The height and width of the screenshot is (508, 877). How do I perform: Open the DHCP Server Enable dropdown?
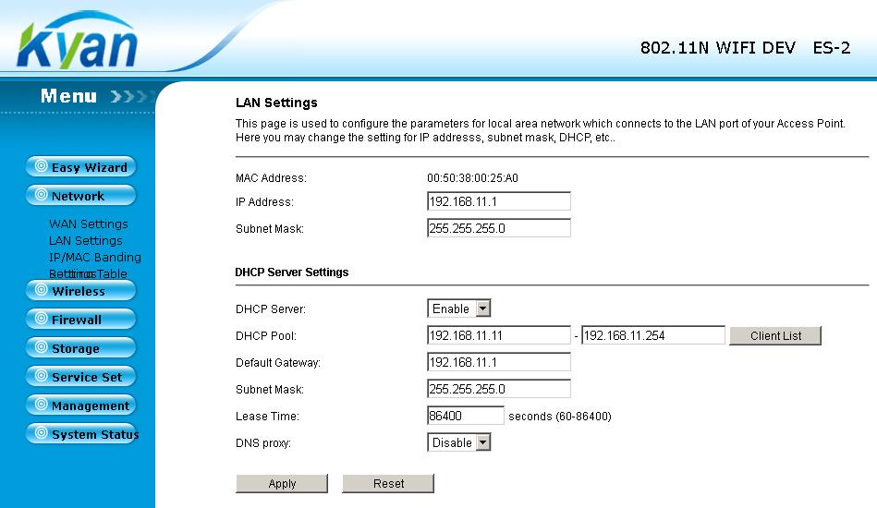click(x=458, y=308)
